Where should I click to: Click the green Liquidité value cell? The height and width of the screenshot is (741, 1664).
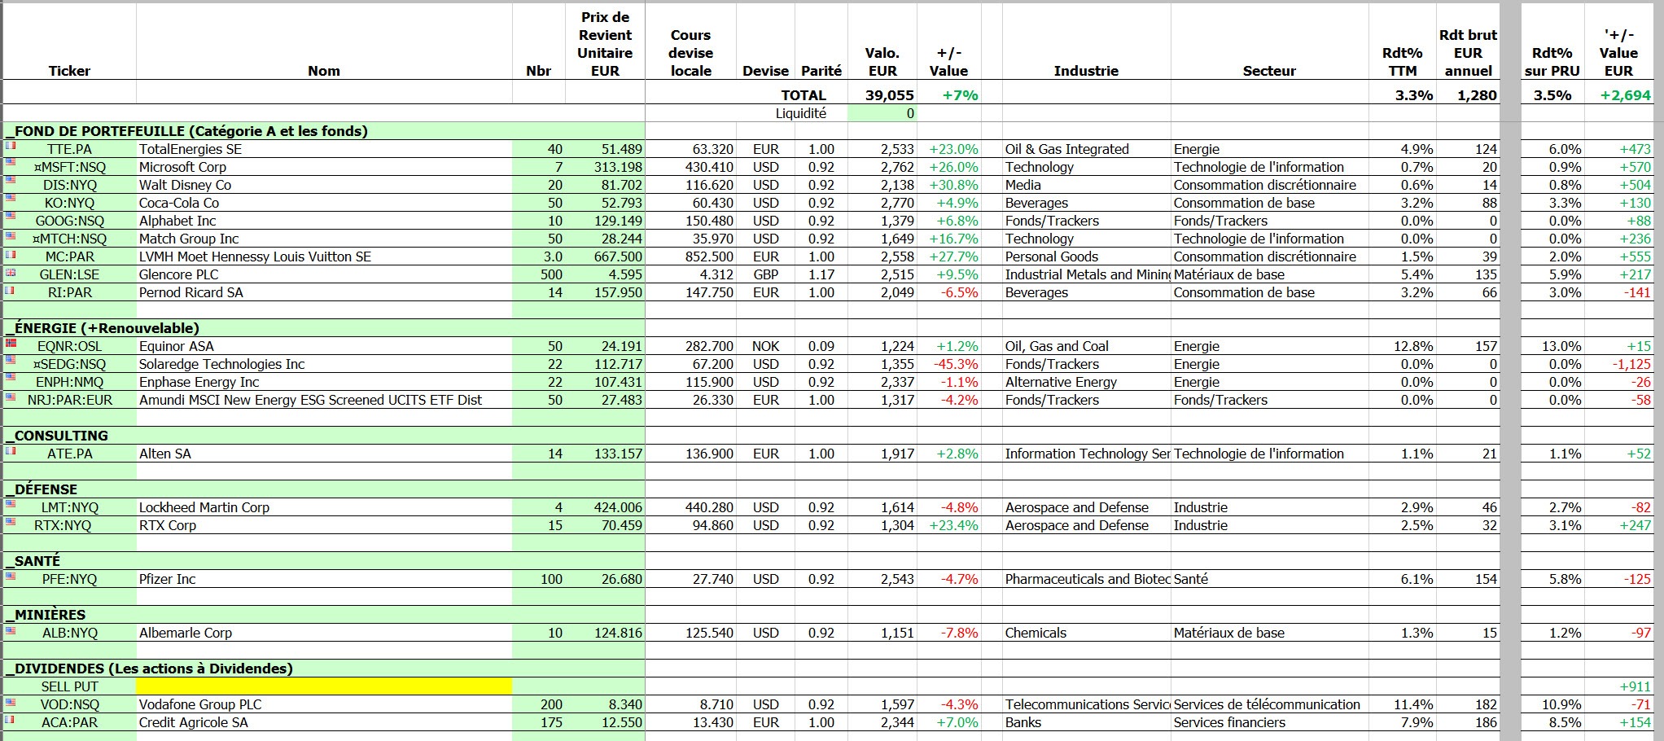pyautogui.click(x=882, y=113)
